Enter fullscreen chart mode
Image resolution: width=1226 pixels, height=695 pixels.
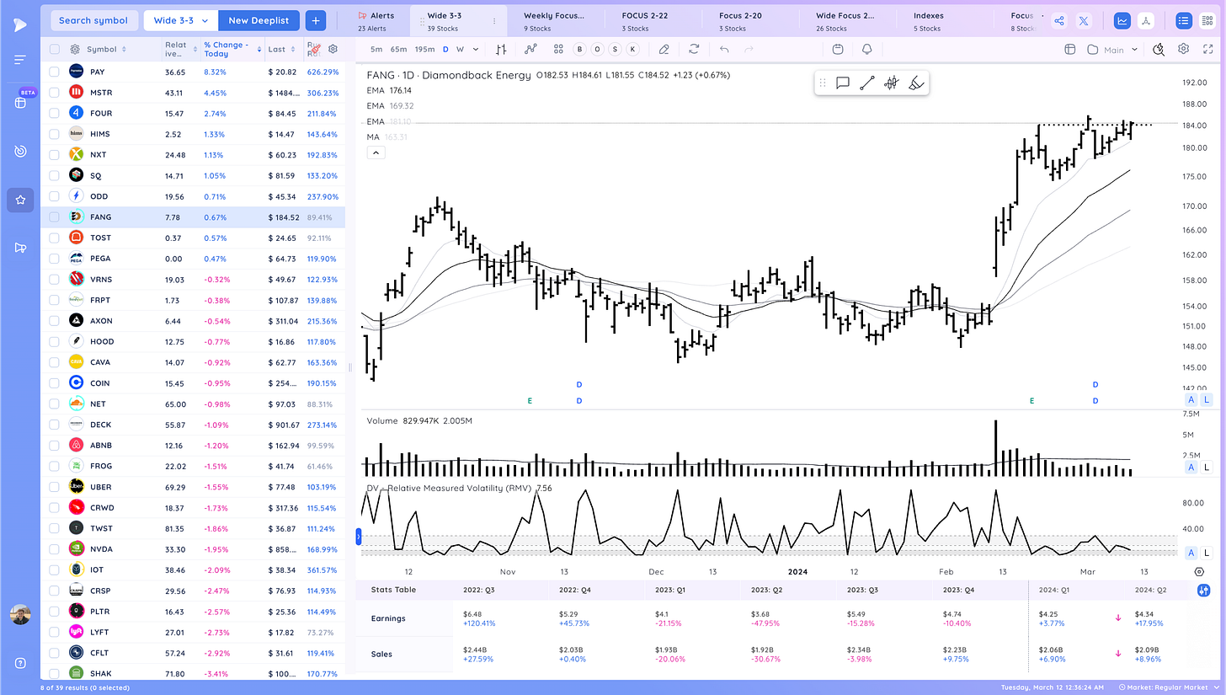tap(1207, 50)
